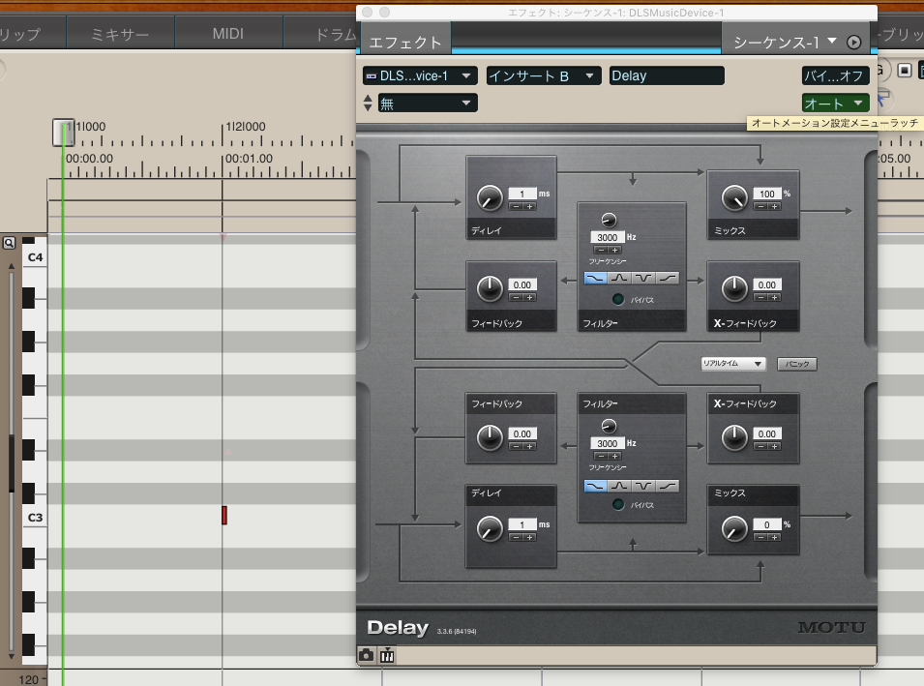Click upper delay 1 ms value field
924x686 pixels.
coord(522,194)
